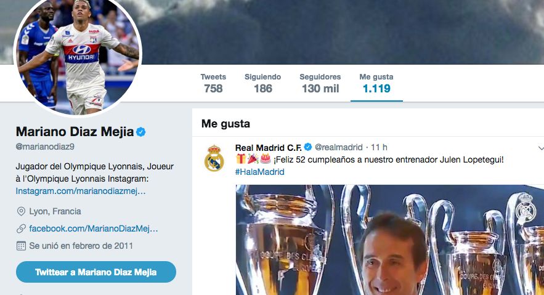Click the Real Madrid crest avatar
The height and width of the screenshot is (295, 544).
(x=214, y=158)
